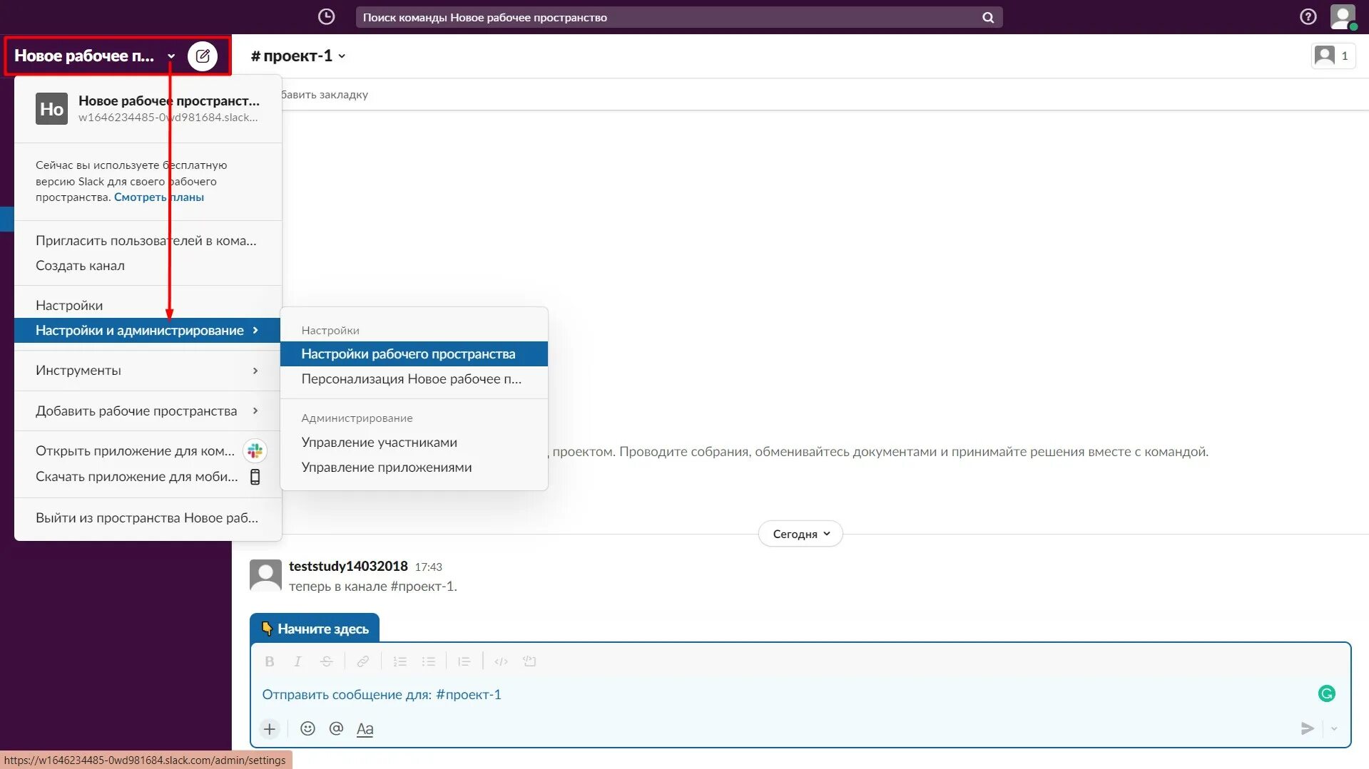The height and width of the screenshot is (769, 1369).
Task: Click the 17:43 message timestamp
Action: point(428,567)
